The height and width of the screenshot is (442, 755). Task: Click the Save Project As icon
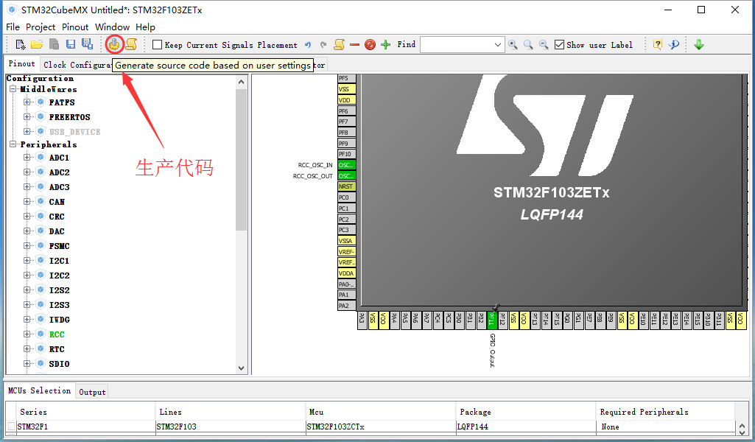pyautogui.click(x=87, y=44)
